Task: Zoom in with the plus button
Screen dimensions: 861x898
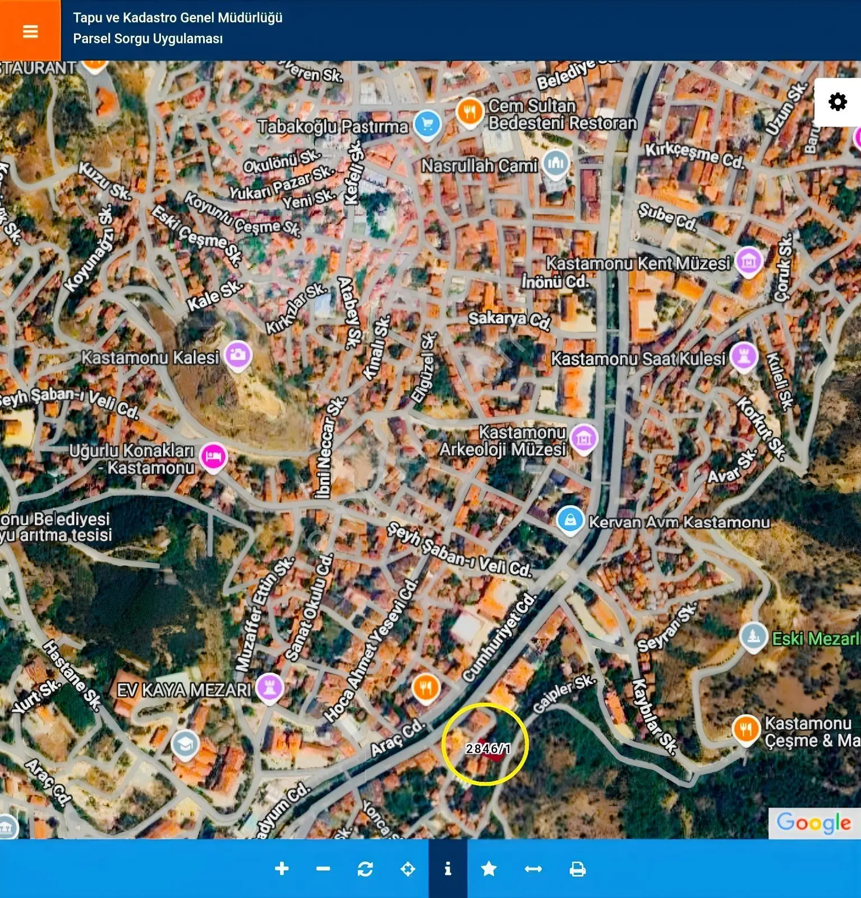Action: click(282, 869)
